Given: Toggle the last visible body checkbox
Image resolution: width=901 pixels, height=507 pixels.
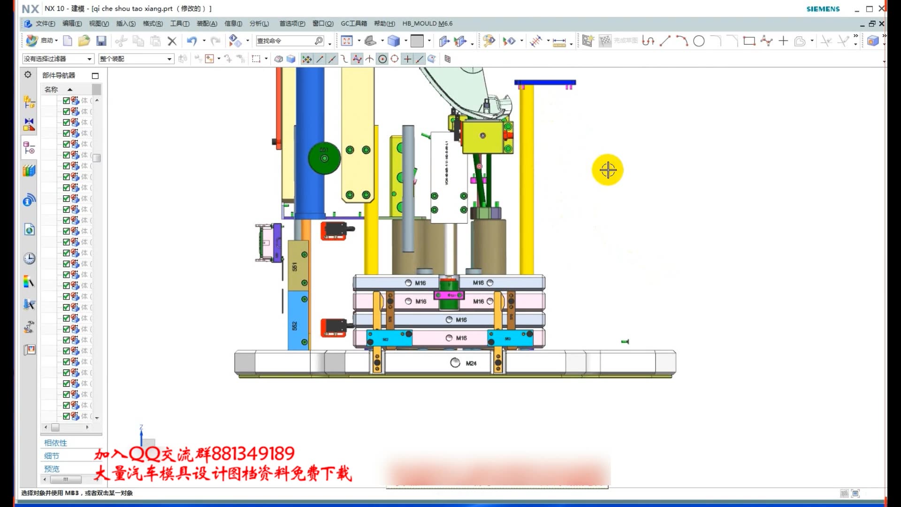Looking at the screenshot, I should tap(66, 416).
